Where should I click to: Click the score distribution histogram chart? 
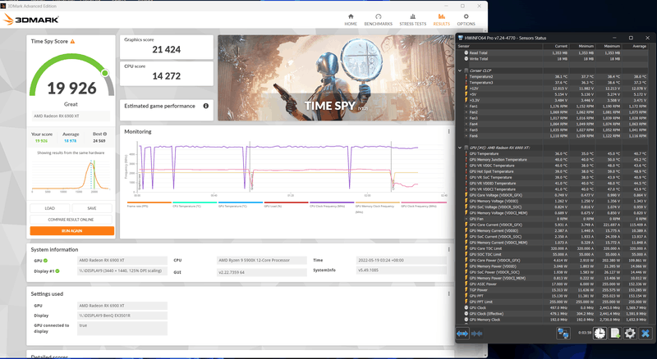click(x=71, y=175)
